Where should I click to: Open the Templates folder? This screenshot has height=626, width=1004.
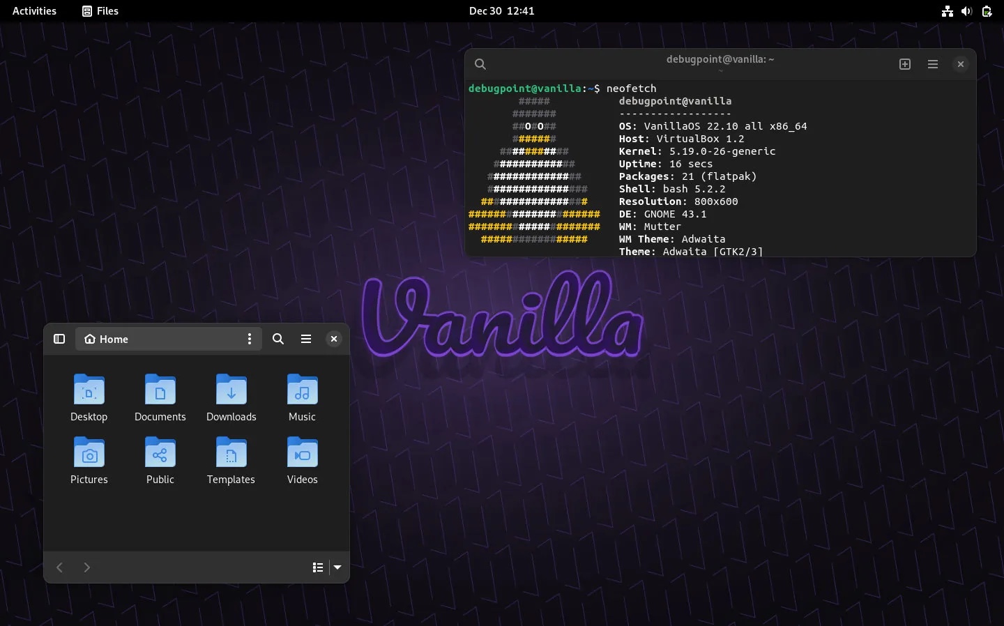[x=231, y=460]
